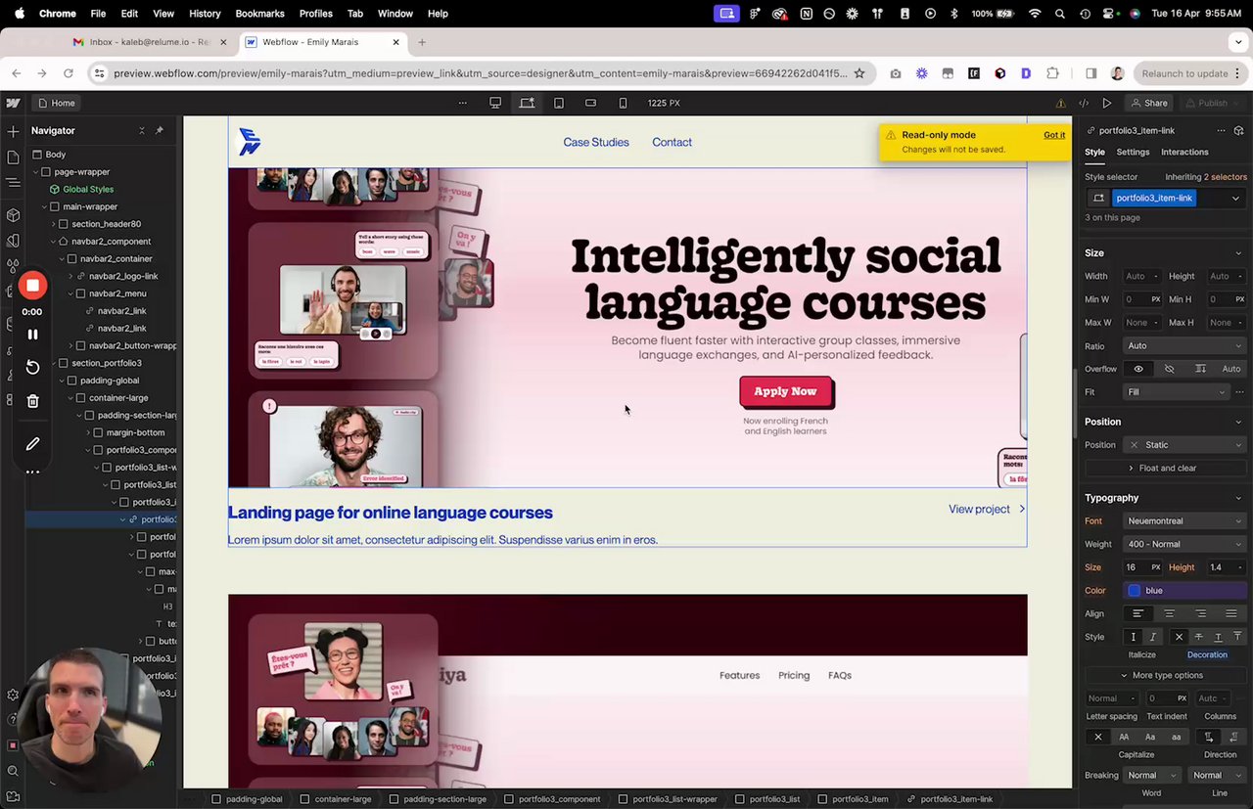Open the Position dropdown Static

point(1183,445)
